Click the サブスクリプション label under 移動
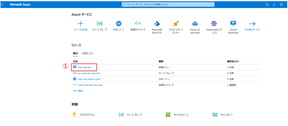 pyautogui.click(x=87, y=115)
